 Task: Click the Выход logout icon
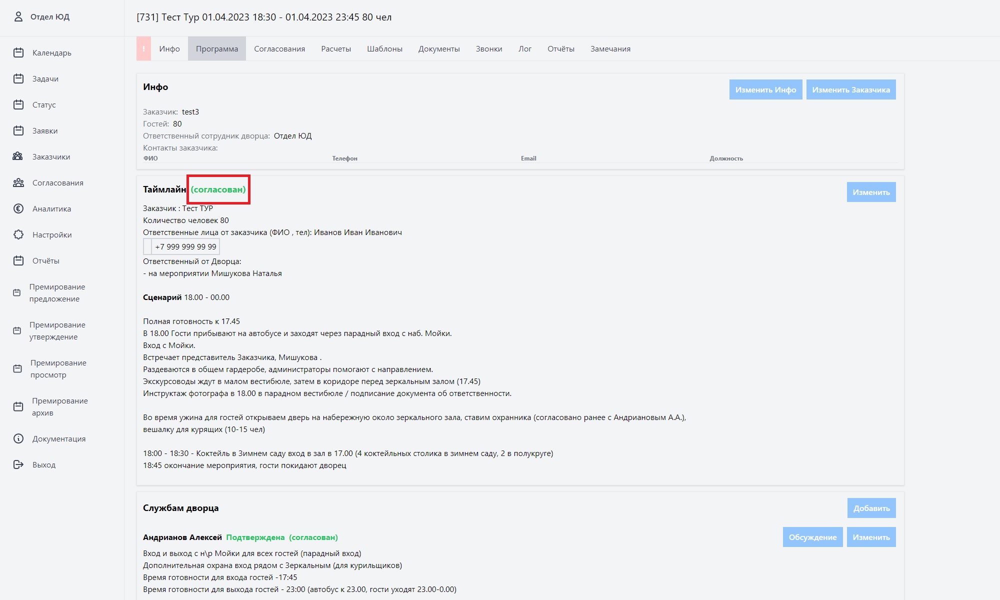click(x=18, y=464)
